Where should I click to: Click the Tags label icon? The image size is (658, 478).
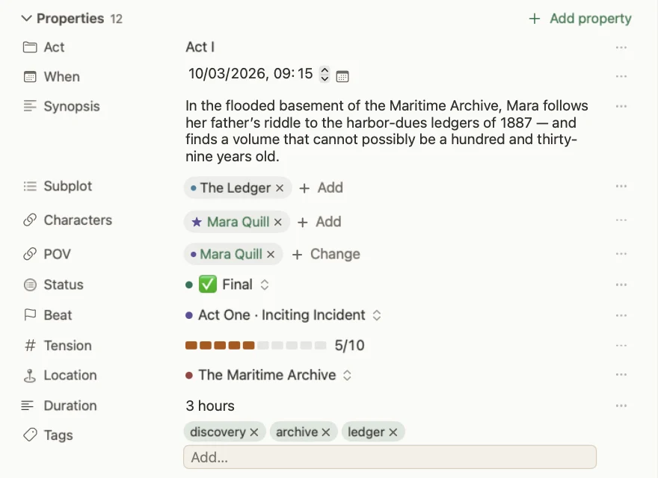pos(30,435)
